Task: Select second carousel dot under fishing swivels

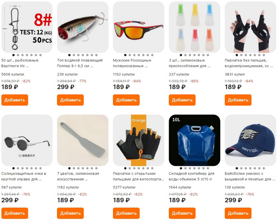Action: [x=18, y=55]
